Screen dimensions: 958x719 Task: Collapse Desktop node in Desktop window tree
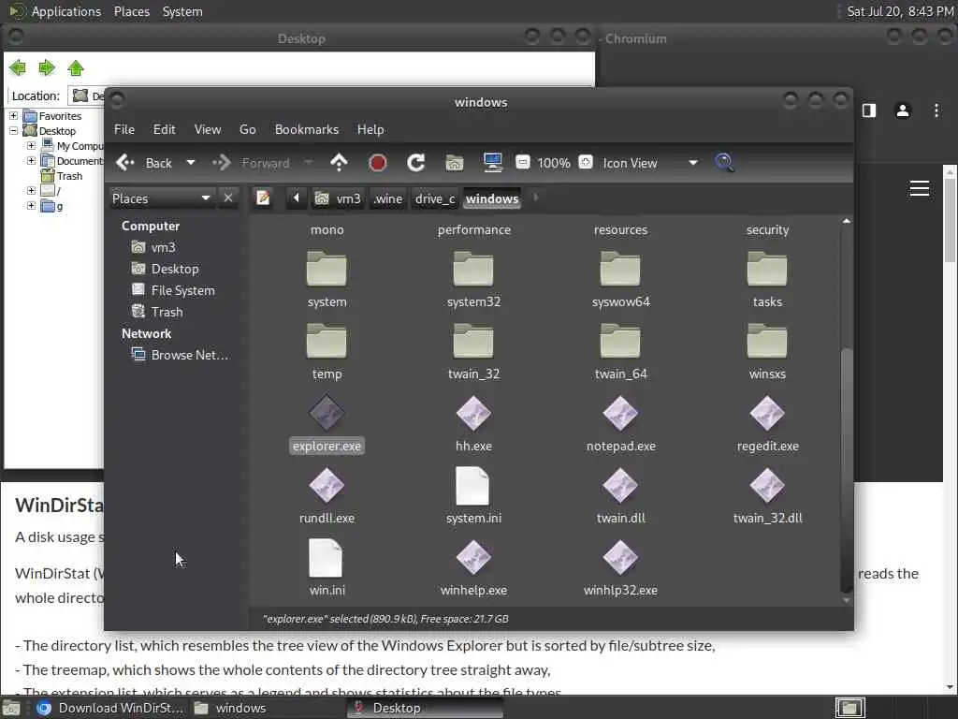[13, 131]
